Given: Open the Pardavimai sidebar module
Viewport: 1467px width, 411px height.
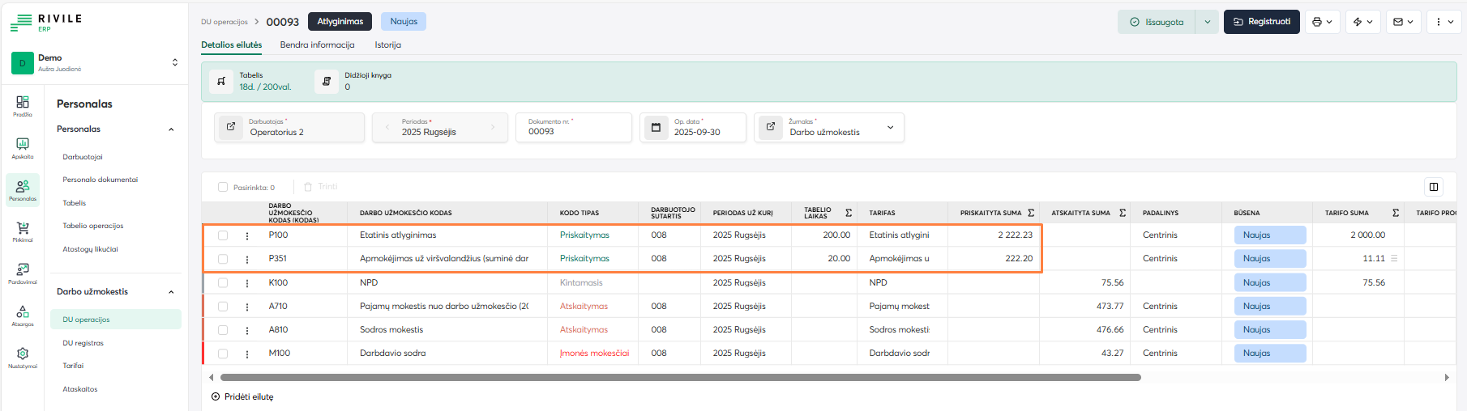Looking at the screenshot, I should tap(23, 273).
